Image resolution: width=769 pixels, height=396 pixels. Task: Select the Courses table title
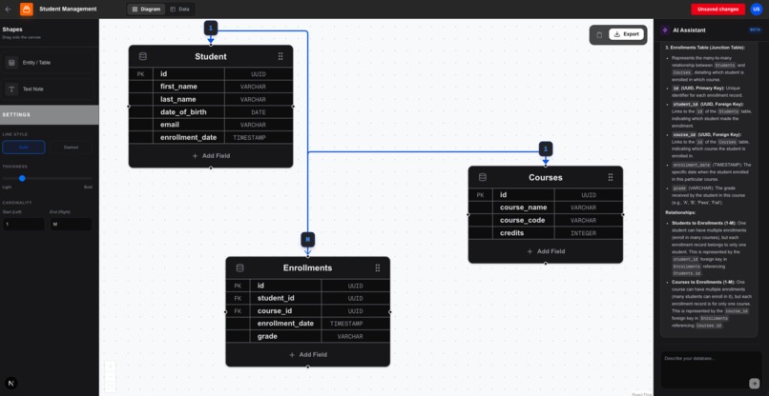(546, 177)
